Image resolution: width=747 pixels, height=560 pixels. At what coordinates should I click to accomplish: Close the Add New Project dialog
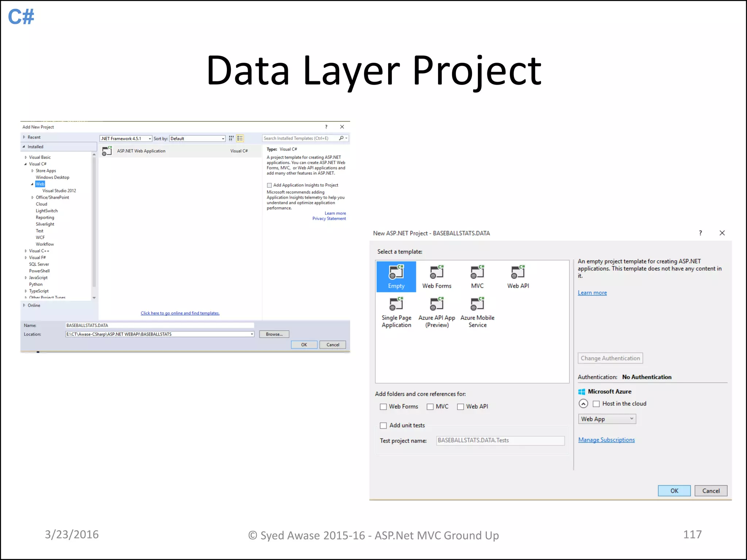[342, 127]
